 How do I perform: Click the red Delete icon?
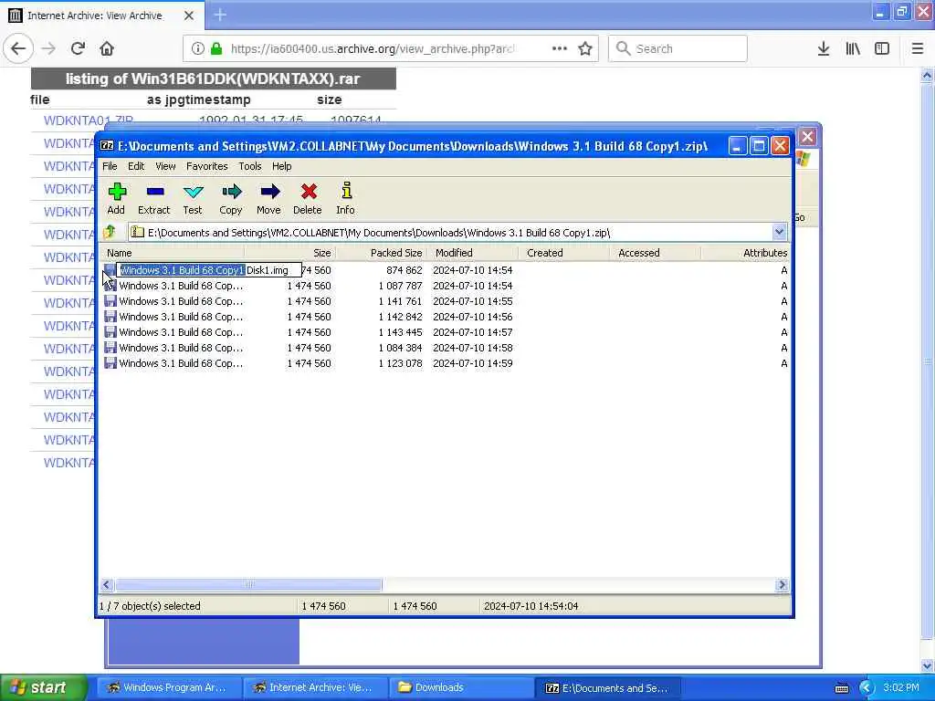tap(308, 198)
